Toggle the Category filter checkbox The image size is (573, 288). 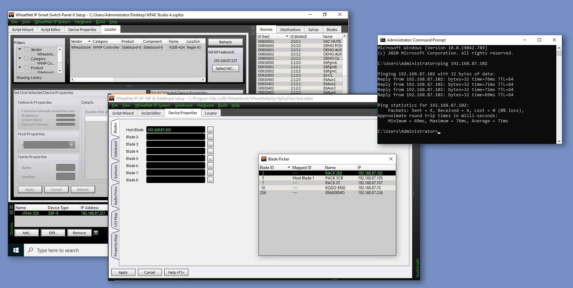pos(26,58)
